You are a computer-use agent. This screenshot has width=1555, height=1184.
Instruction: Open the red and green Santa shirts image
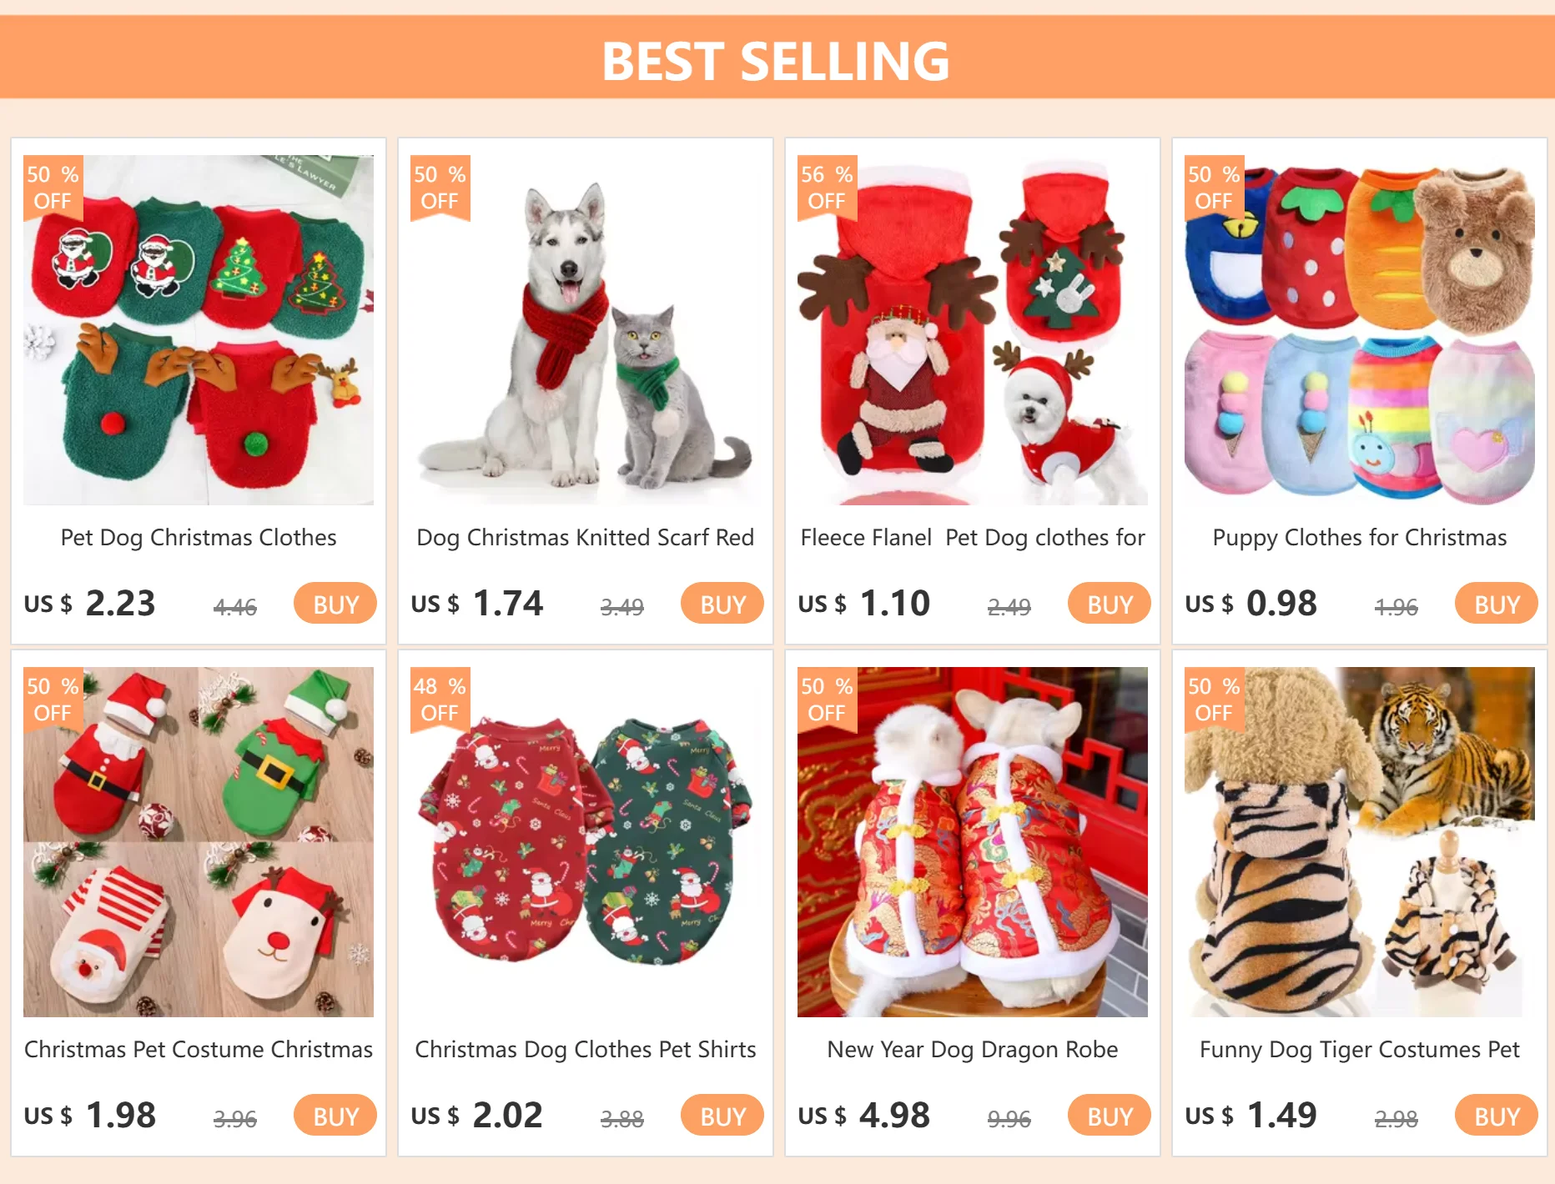(586, 842)
